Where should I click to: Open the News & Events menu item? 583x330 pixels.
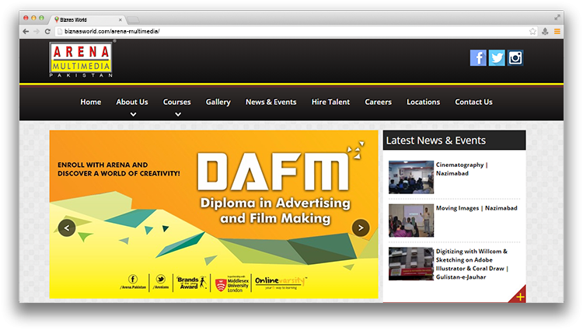(271, 102)
